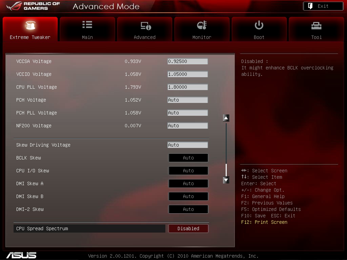Click the DMI-2 Skew label
347x260 pixels.
pyautogui.click(x=30, y=209)
